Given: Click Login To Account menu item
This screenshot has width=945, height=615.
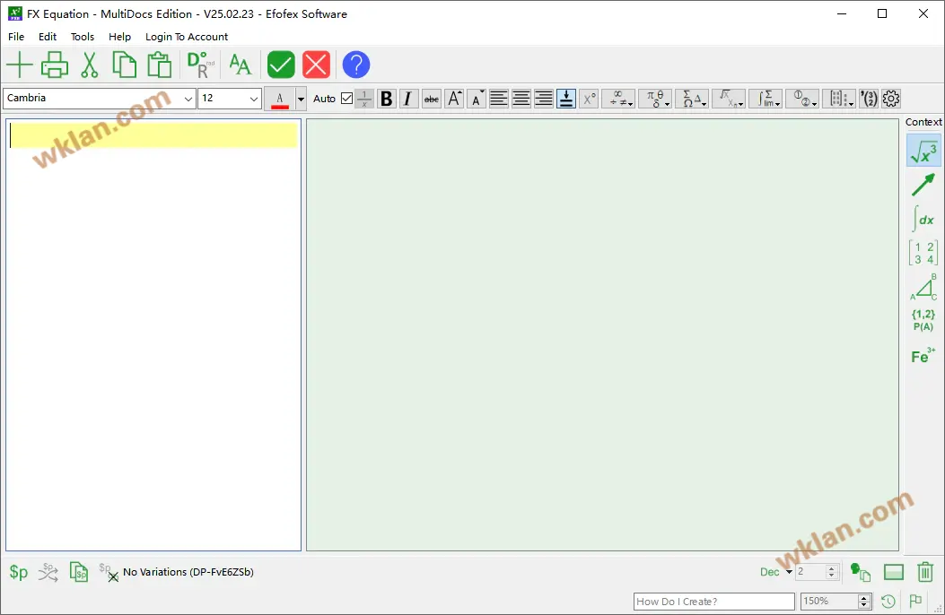Looking at the screenshot, I should point(187,37).
